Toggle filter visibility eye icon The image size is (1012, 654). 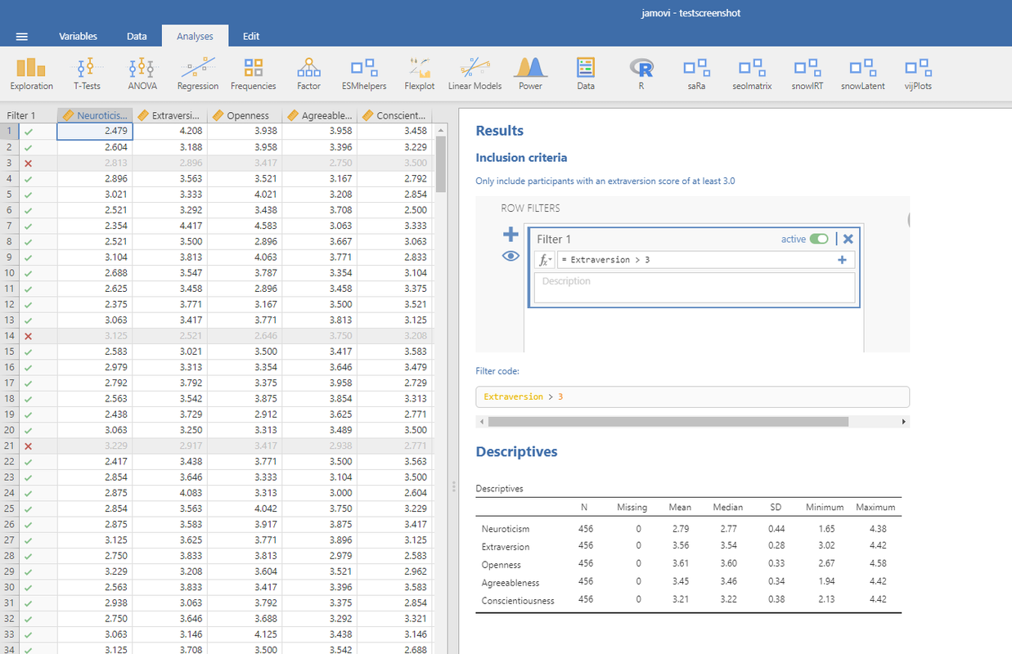point(510,256)
